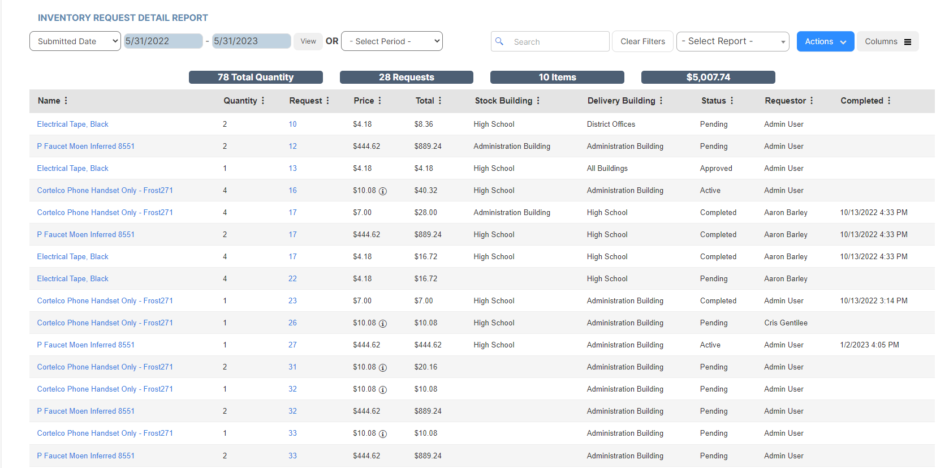Open Cortelco Phone Handset on request 16 row

pos(105,190)
